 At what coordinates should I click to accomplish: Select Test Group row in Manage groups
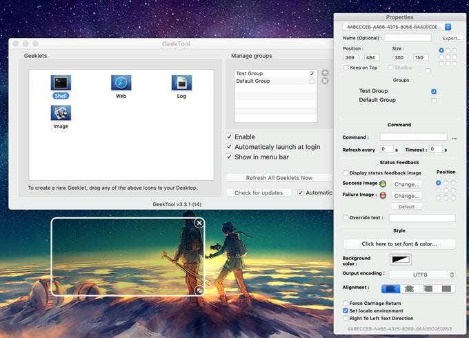tap(275, 74)
